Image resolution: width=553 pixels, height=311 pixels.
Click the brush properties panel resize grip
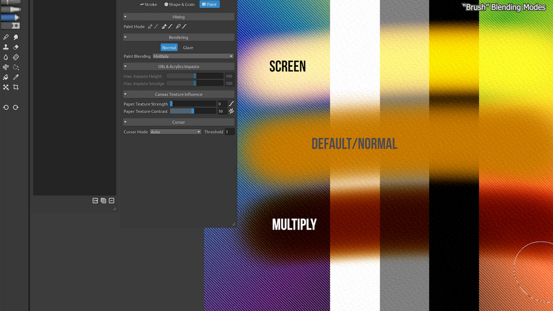click(x=233, y=224)
